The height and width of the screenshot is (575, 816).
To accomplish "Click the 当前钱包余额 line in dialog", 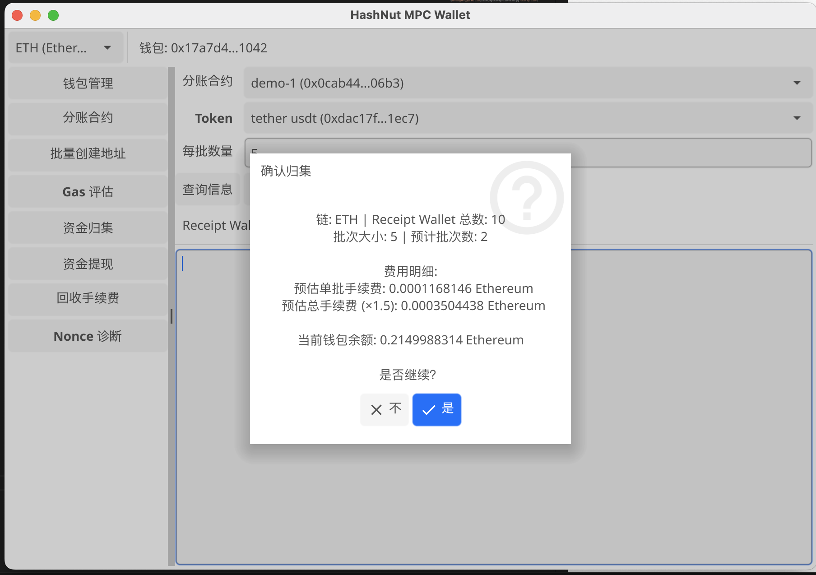I will tap(411, 340).
